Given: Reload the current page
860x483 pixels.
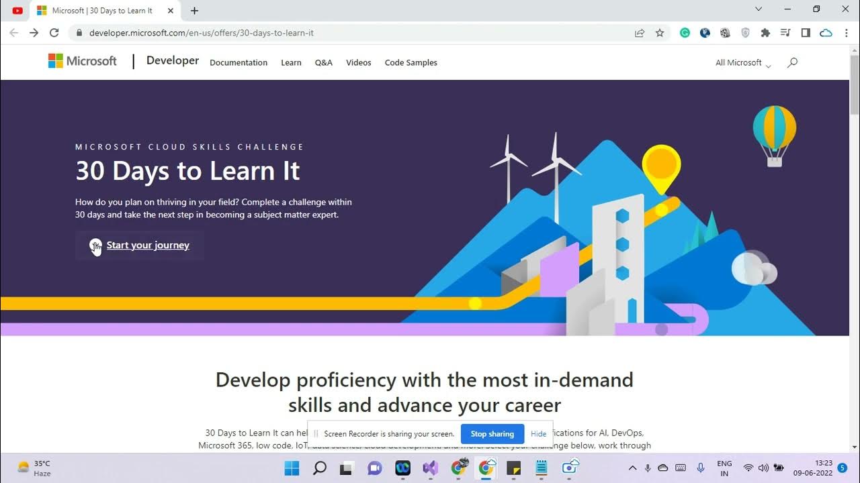Looking at the screenshot, I should (54, 33).
